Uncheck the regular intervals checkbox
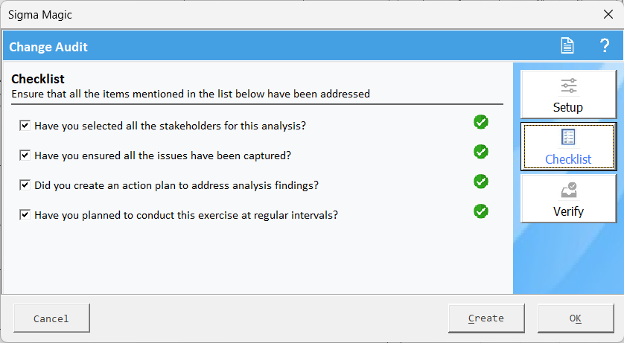The width and height of the screenshot is (624, 343). (25, 215)
